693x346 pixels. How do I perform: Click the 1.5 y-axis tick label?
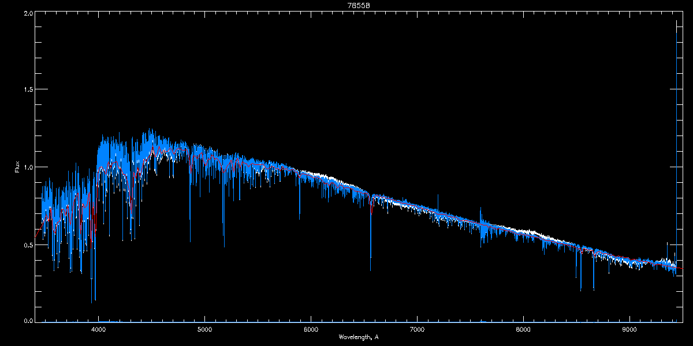click(x=28, y=90)
